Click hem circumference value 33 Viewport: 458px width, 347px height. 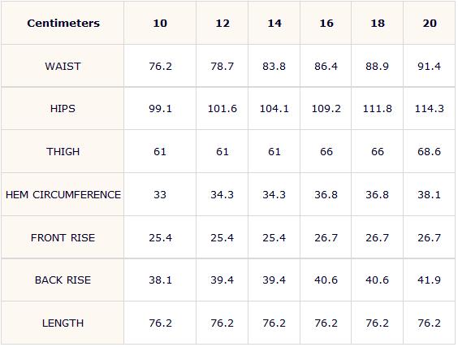tap(160, 195)
